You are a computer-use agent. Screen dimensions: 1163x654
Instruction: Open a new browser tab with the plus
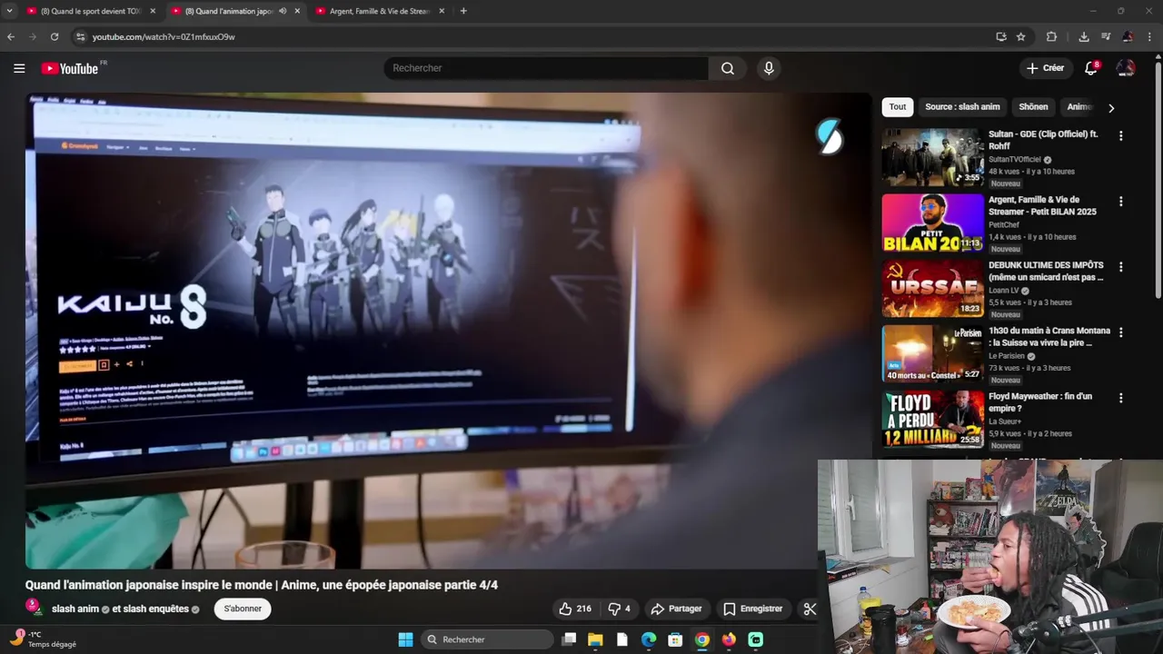(x=463, y=11)
